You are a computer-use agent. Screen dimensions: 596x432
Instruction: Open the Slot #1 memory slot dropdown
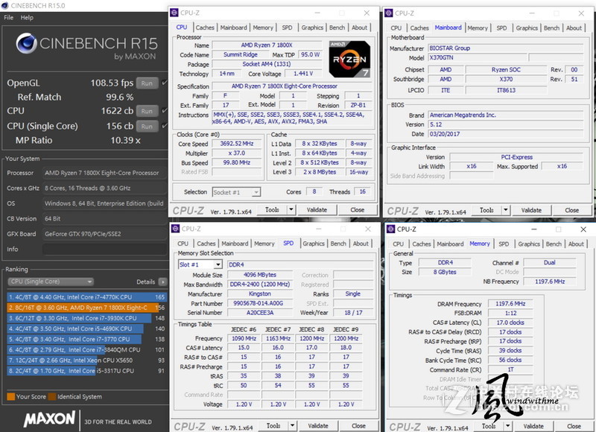pos(218,264)
